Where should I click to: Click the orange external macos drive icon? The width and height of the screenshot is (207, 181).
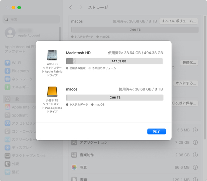click(52, 92)
